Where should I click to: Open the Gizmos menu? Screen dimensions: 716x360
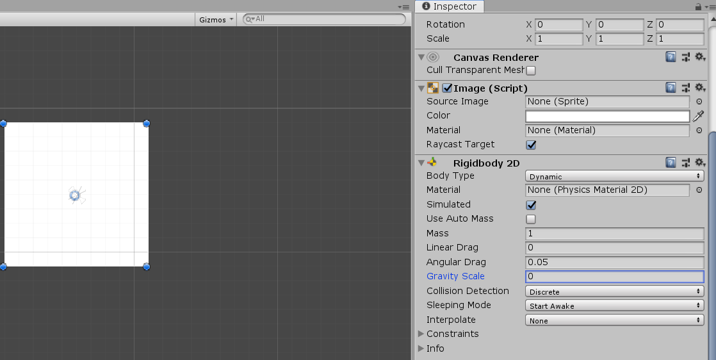(x=216, y=19)
